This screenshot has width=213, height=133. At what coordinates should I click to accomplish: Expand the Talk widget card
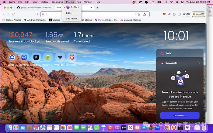coord(180,53)
